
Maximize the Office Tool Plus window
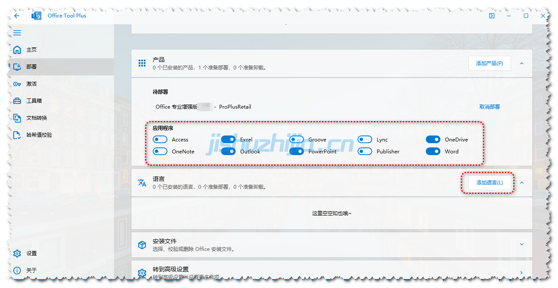[526, 16]
